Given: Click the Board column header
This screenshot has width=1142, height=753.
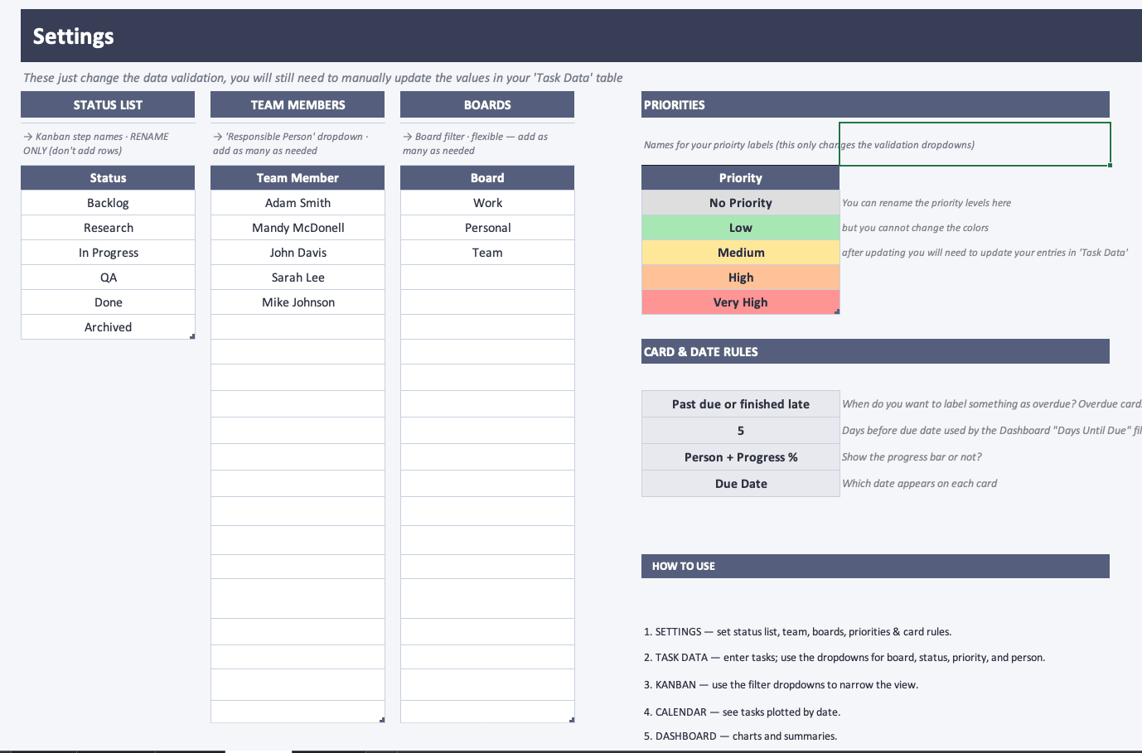Looking at the screenshot, I should (487, 178).
